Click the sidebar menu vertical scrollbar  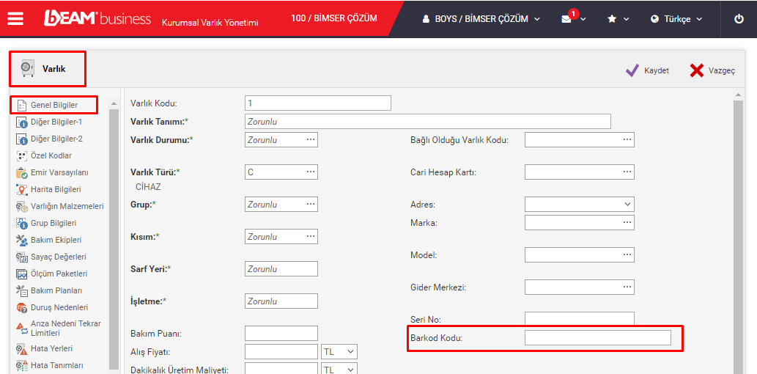point(114,239)
